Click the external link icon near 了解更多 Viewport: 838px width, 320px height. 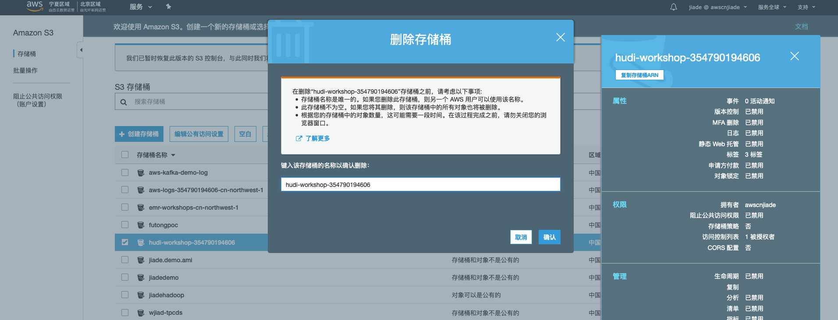click(x=299, y=138)
